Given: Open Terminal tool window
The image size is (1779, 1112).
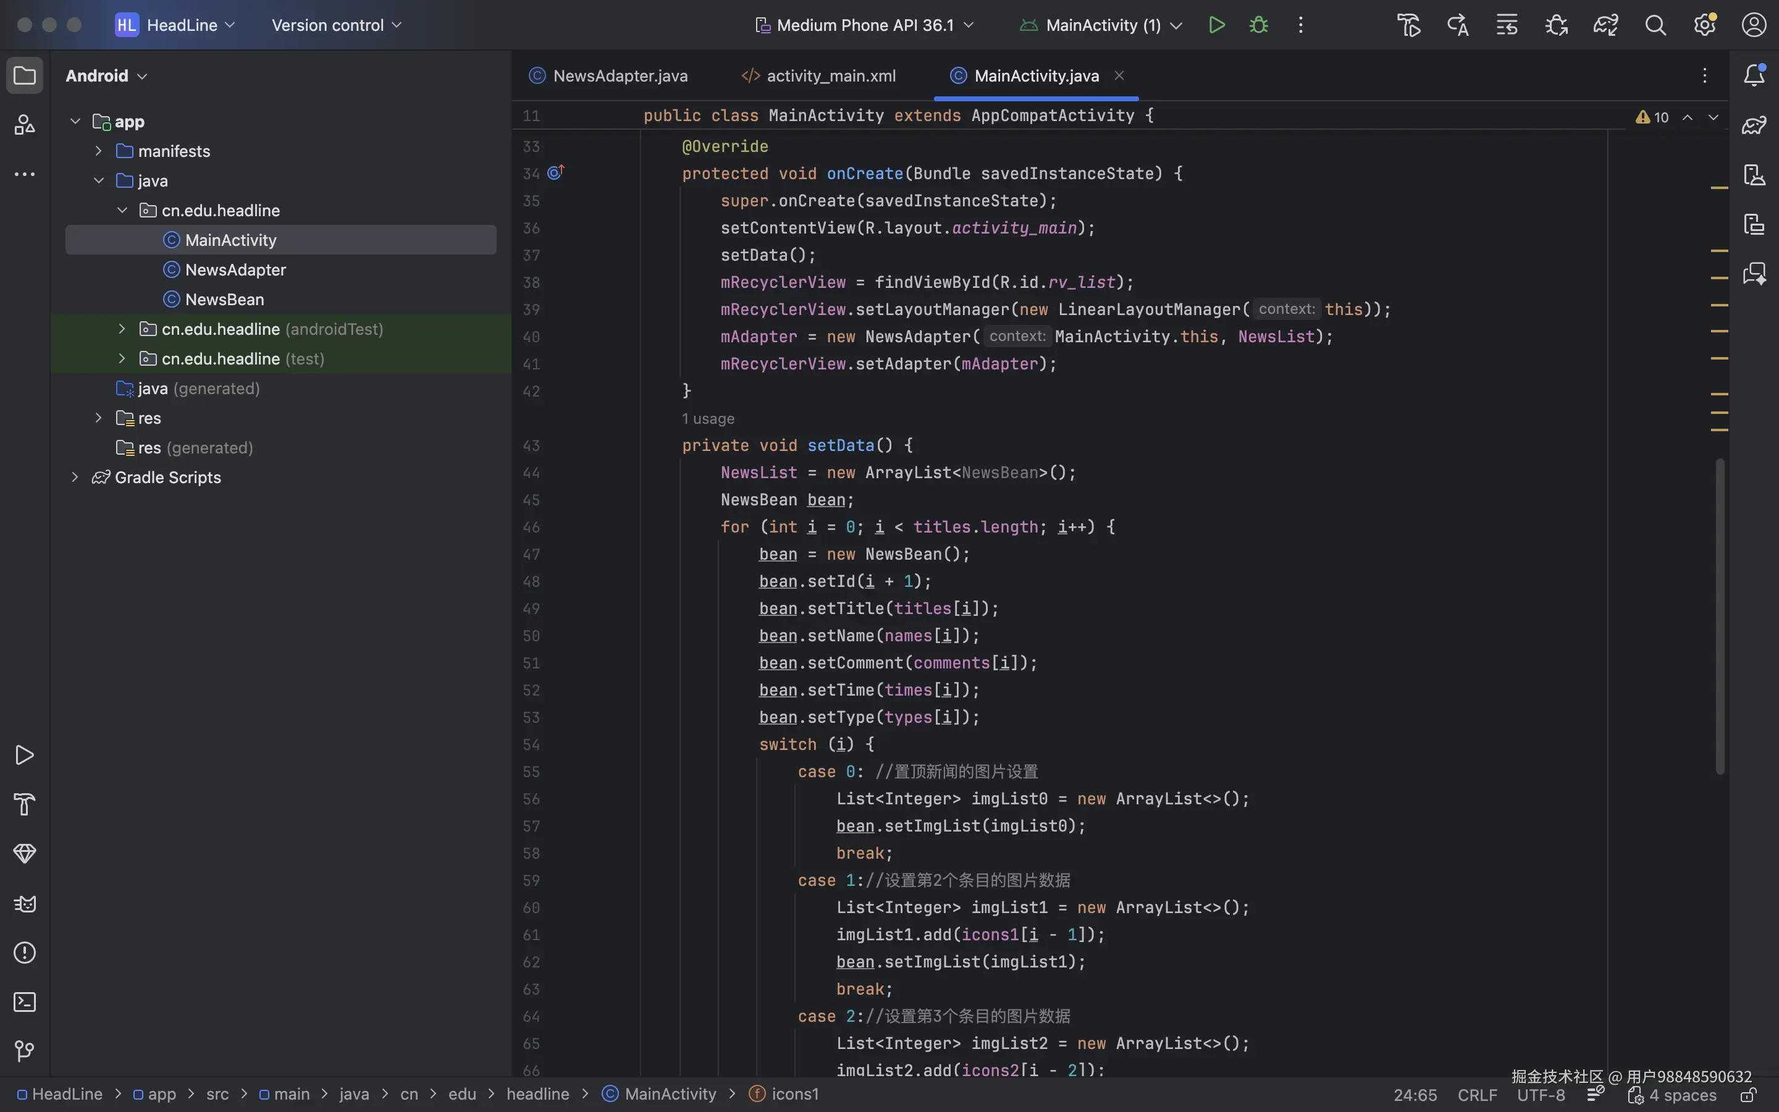Looking at the screenshot, I should [24, 1003].
